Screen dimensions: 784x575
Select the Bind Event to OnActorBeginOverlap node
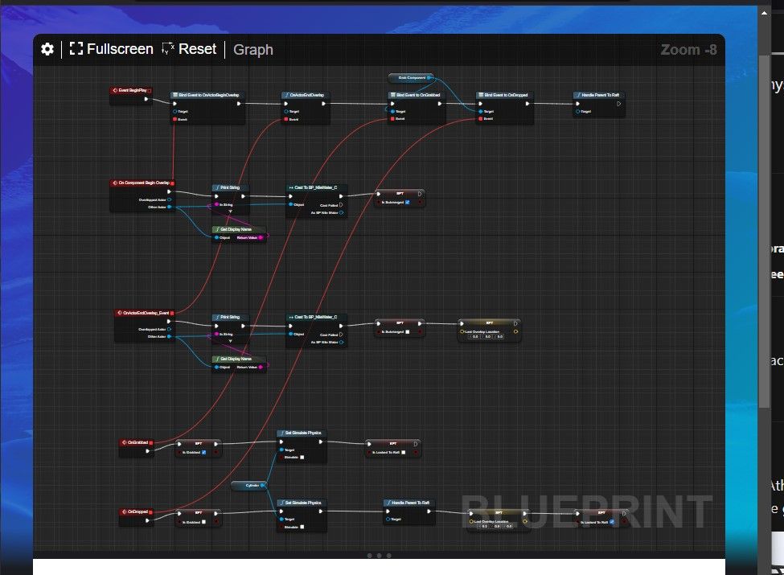click(207, 108)
